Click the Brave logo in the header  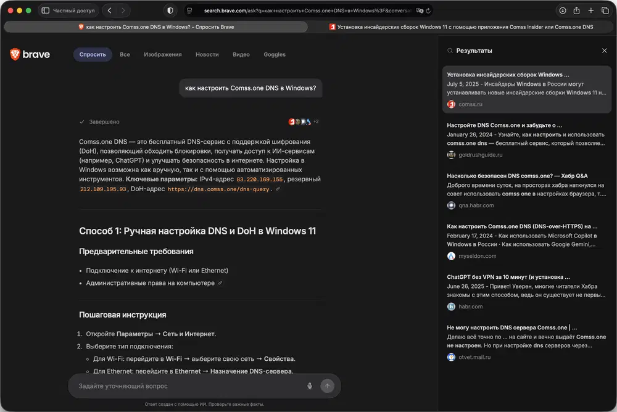[30, 54]
